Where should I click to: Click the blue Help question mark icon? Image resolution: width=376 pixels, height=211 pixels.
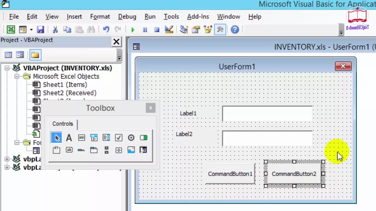tap(235, 30)
